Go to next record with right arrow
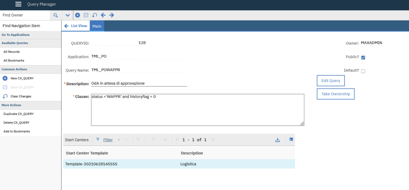The height and width of the screenshot is (190, 409). 111,15
